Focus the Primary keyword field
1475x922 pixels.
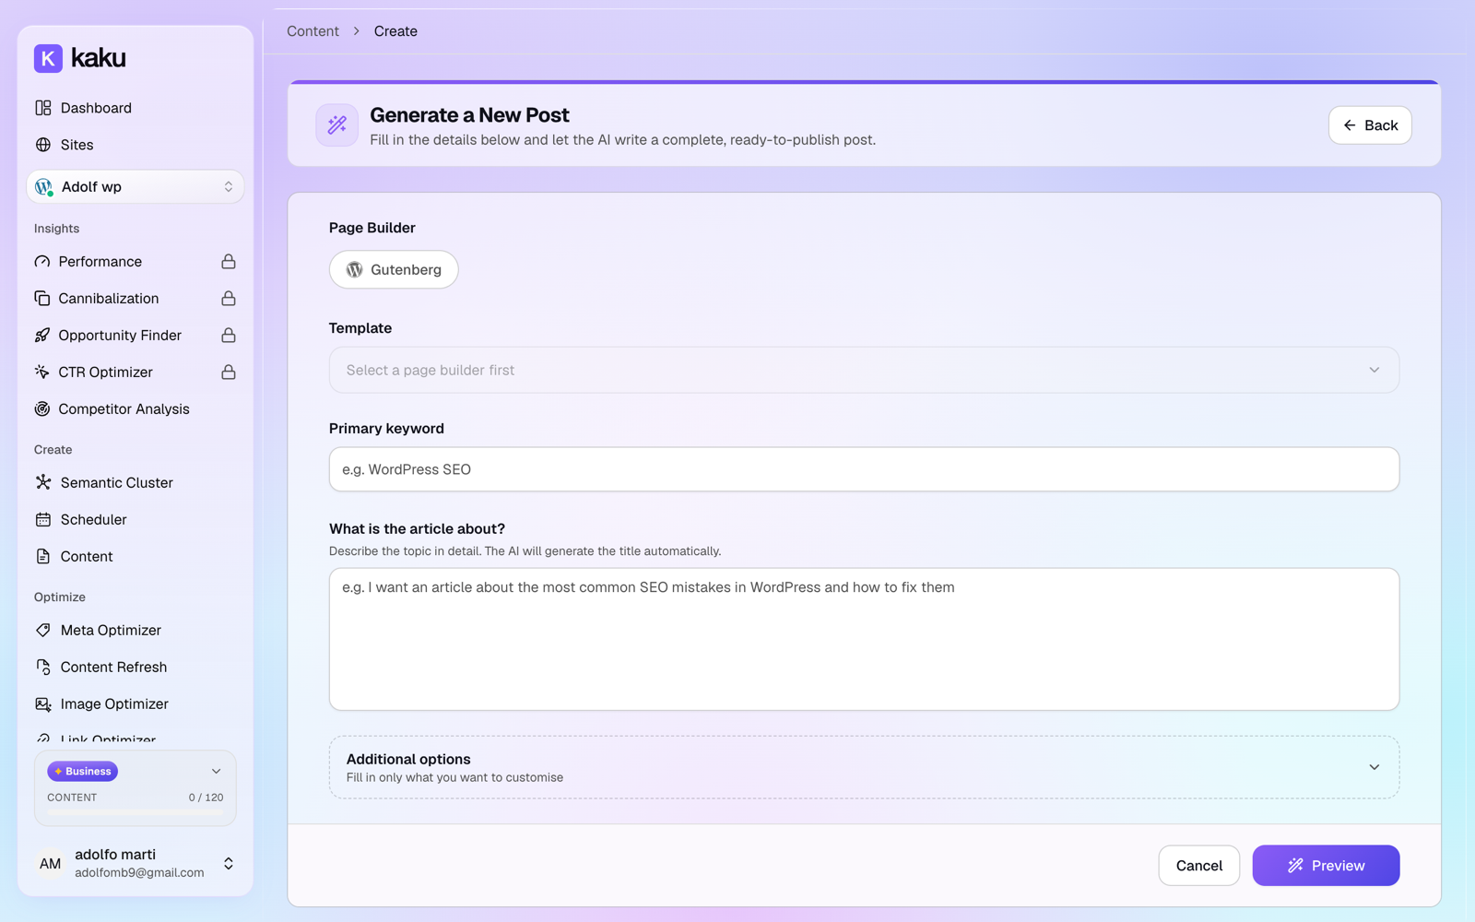click(x=864, y=469)
